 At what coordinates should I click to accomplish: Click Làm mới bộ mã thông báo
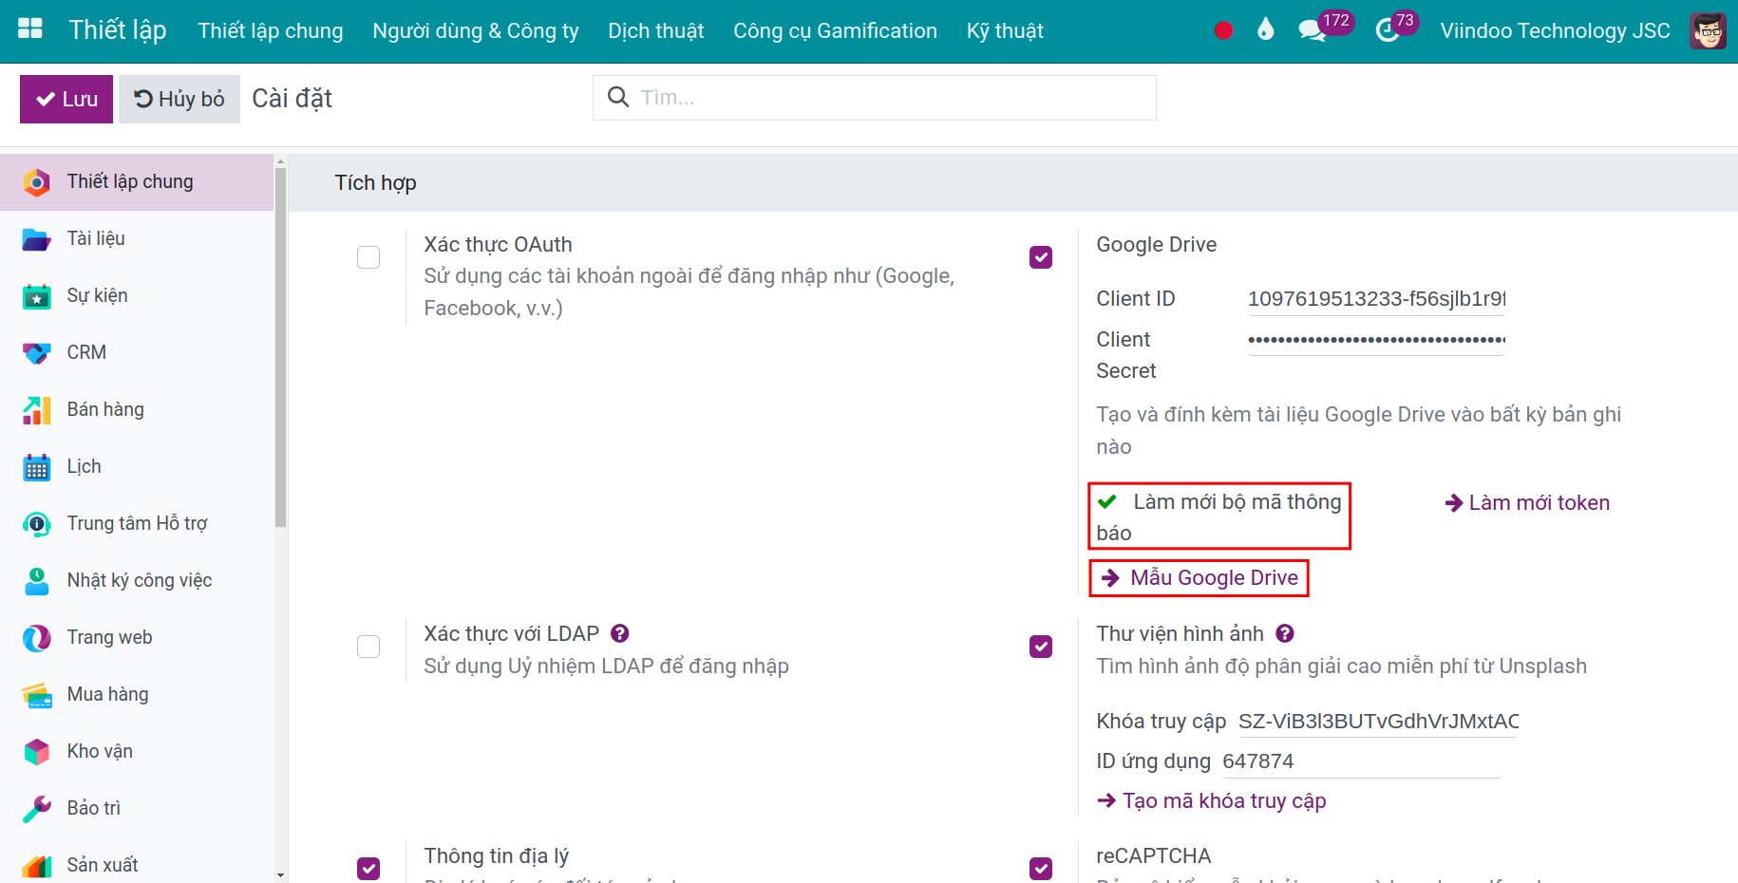pyautogui.click(x=1219, y=517)
